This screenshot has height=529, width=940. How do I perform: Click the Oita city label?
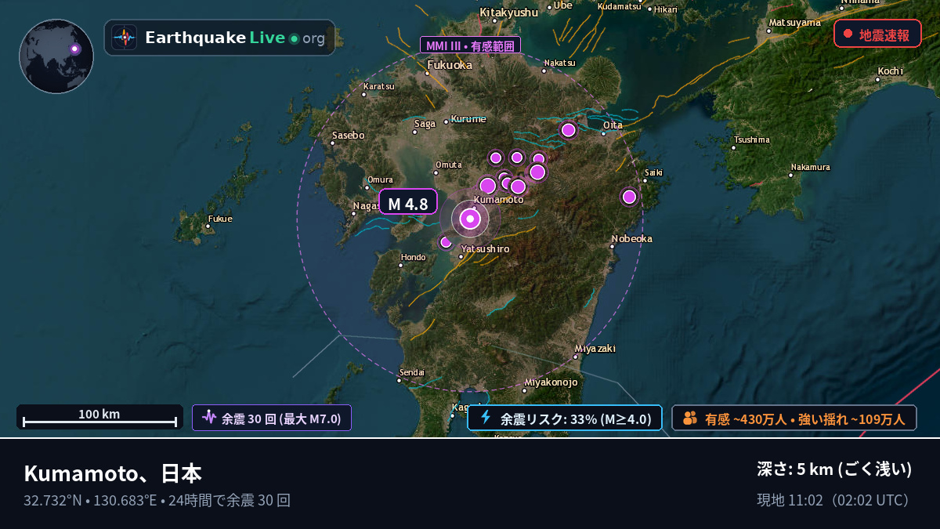613,125
